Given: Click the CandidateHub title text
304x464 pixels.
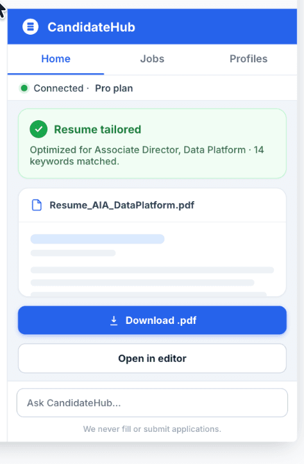Looking at the screenshot, I should [91, 27].
